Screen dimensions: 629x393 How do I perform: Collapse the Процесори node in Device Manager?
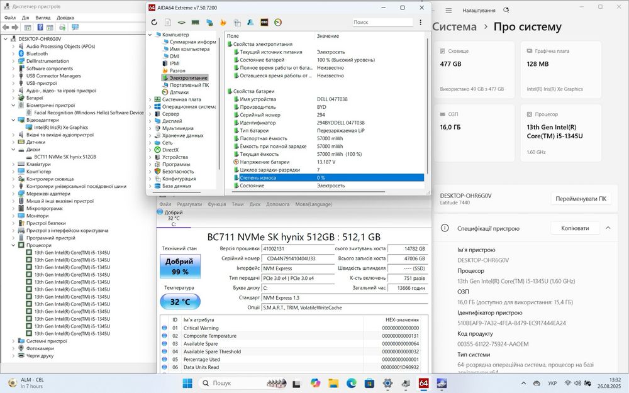click(x=13, y=245)
